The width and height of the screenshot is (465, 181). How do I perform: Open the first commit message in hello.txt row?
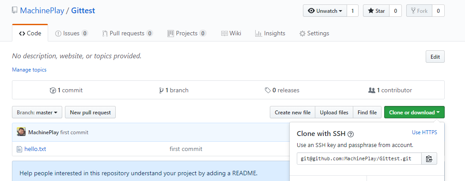[186, 149]
